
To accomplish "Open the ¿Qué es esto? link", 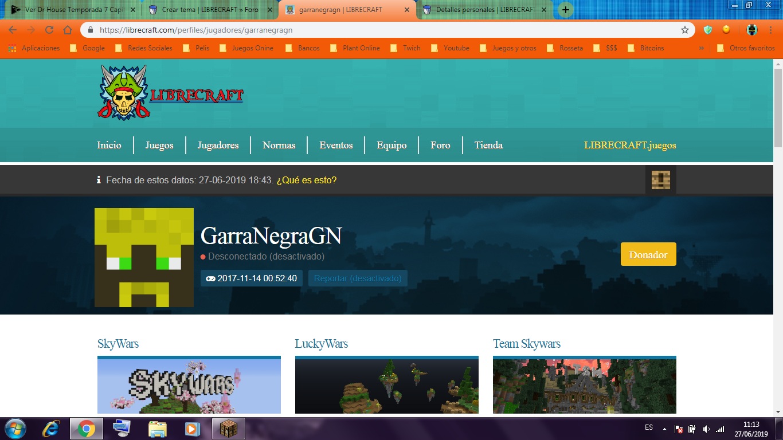I will click(306, 180).
